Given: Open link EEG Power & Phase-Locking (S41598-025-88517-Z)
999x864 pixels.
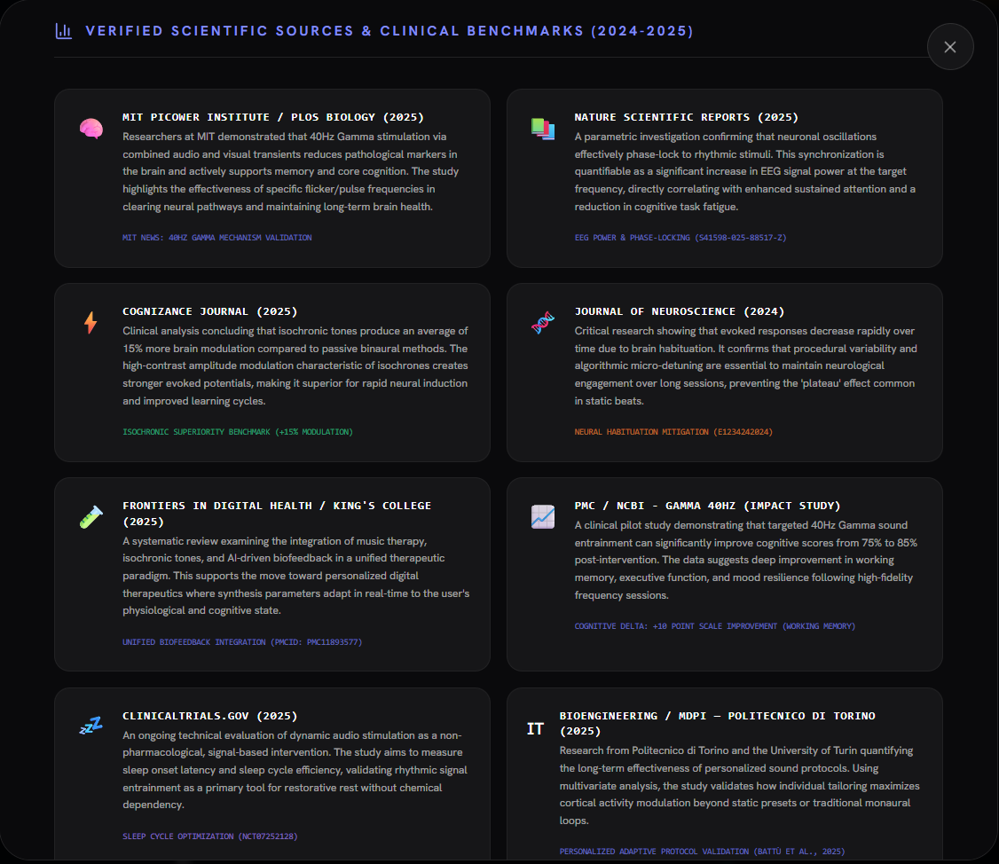Looking at the screenshot, I should click(x=680, y=238).
